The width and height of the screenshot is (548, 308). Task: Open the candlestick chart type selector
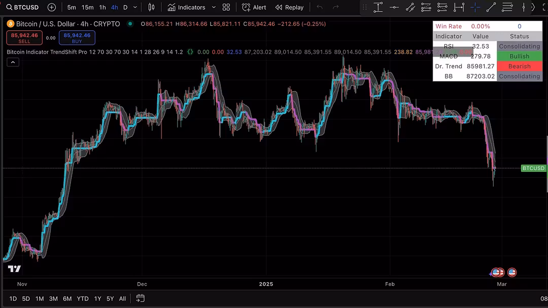click(151, 7)
